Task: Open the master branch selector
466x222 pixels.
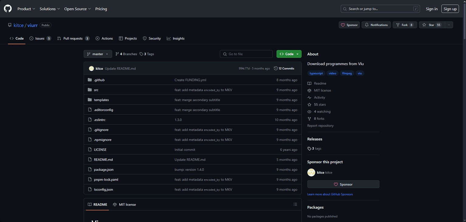Action: (x=98, y=54)
